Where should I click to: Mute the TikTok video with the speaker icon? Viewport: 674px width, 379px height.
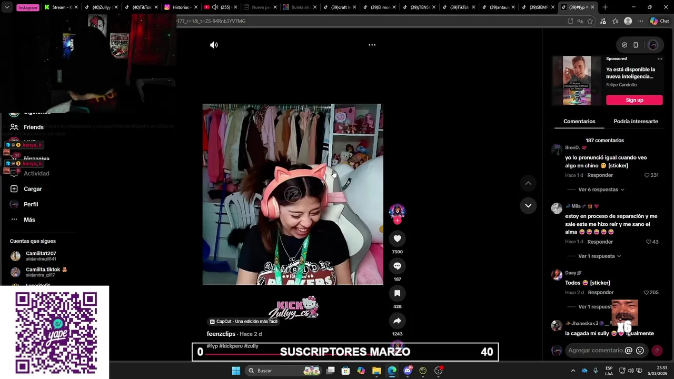point(214,45)
